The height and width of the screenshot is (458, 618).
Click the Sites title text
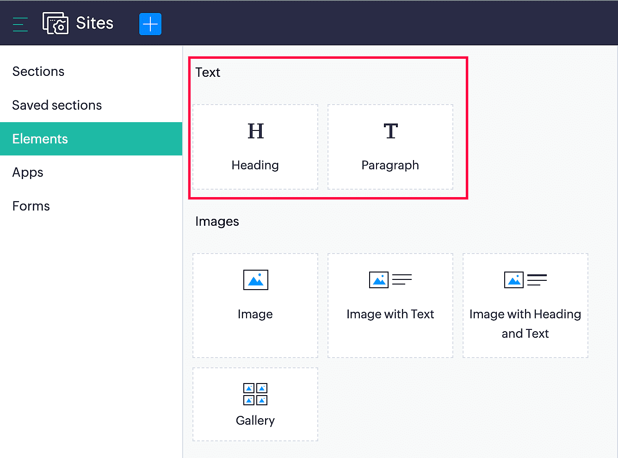[95, 23]
